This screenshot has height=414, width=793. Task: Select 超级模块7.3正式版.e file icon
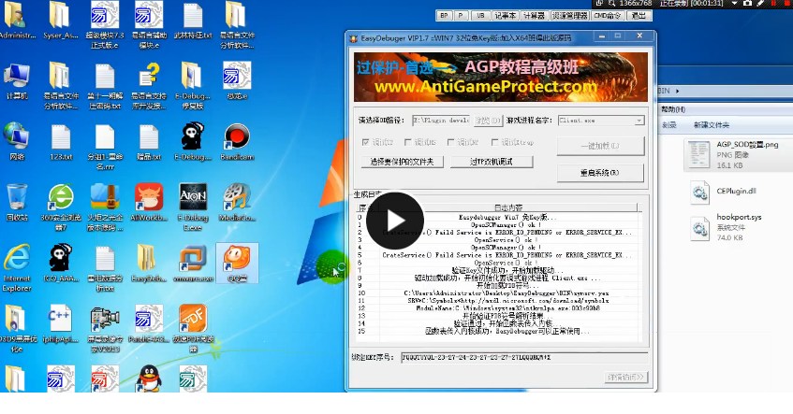pos(105,24)
